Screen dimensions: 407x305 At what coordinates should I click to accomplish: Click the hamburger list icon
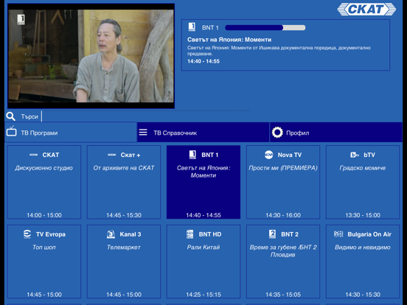click(x=143, y=133)
